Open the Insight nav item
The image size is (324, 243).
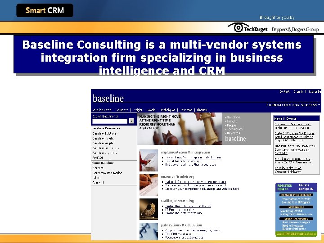click(x=137, y=110)
